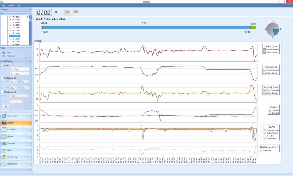
Task: Open the Vinnslunýting module
Action: click(x=16, y=157)
